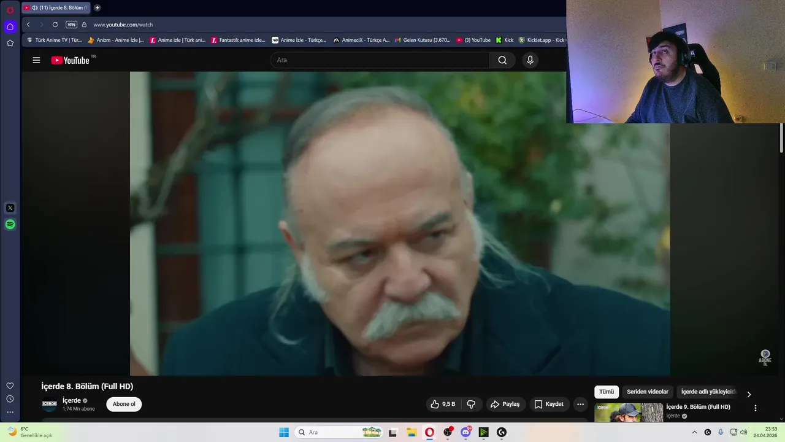Screen dimensions: 785x442
Task: Toggle the VPN badge in address bar
Action: point(71,25)
